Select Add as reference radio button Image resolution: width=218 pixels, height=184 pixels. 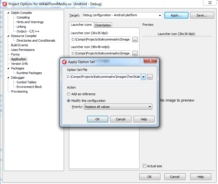coord(69,94)
